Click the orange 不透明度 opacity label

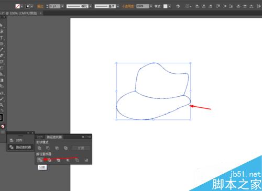click(128, 6)
